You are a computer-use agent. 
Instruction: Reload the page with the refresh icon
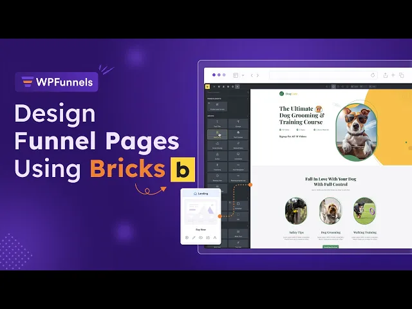point(373,75)
